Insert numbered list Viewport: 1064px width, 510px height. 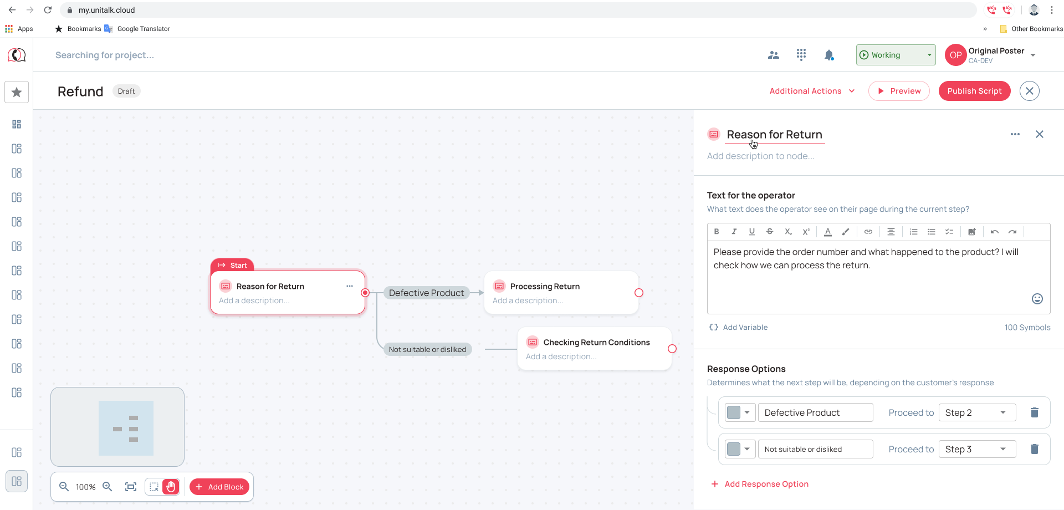tap(914, 232)
